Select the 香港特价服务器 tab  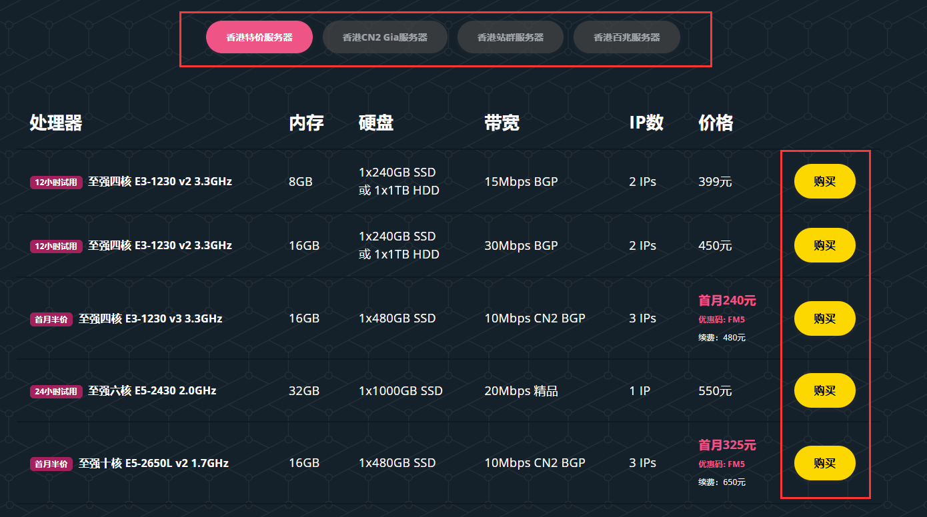259,37
